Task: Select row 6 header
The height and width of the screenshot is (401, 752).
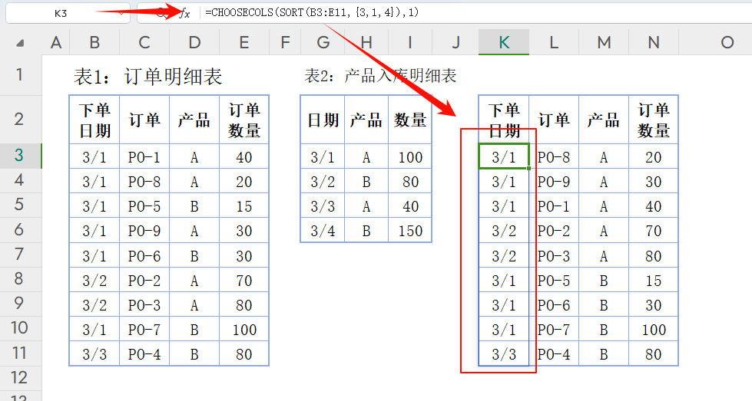Action: tap(20, 230)
